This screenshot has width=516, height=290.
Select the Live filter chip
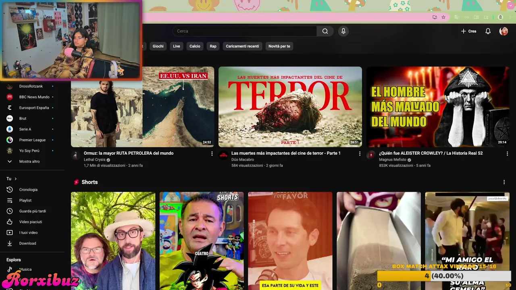click(x=177, y=46)
